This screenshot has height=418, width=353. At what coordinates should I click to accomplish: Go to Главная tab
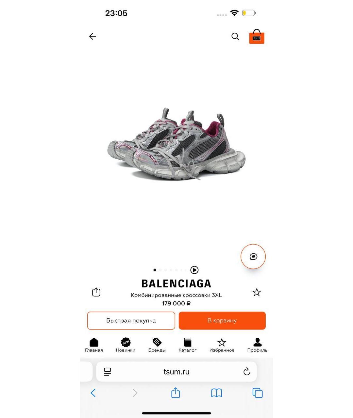click(94, 345)
